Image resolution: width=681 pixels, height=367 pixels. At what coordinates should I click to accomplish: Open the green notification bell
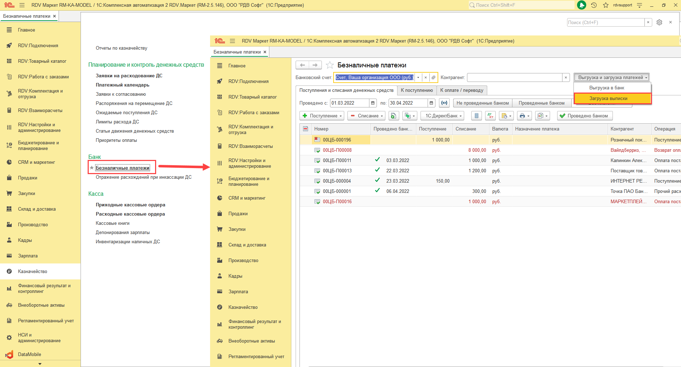point(581,5)
